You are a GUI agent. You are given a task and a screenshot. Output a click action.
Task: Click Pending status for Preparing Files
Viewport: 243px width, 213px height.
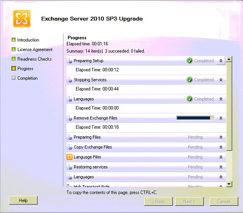click(195, 137)
